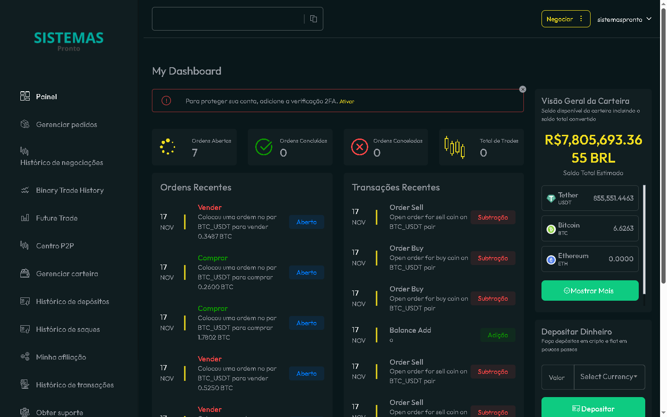Viewport: 667px width, 417px height.
Task: Click the Valor deposit amount field
Action: pyautogui.click(x=557, y=377)
